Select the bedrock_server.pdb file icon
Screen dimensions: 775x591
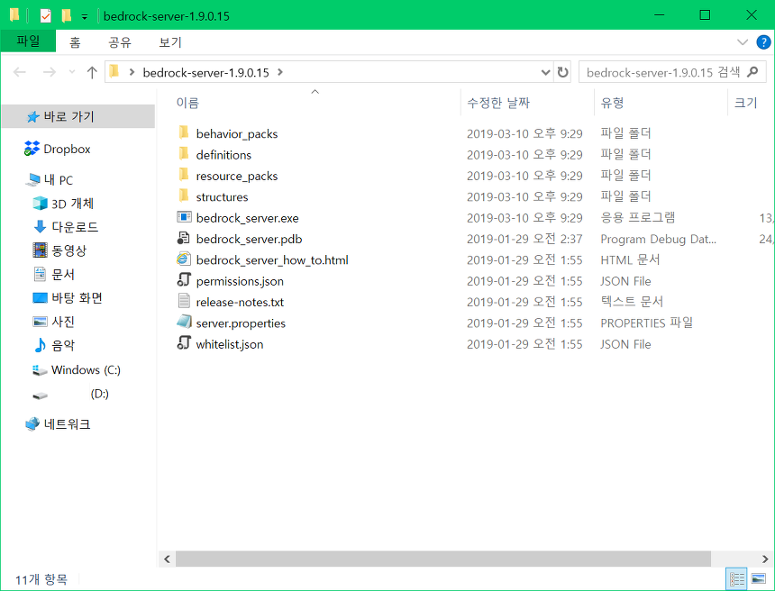pos(184,238)
